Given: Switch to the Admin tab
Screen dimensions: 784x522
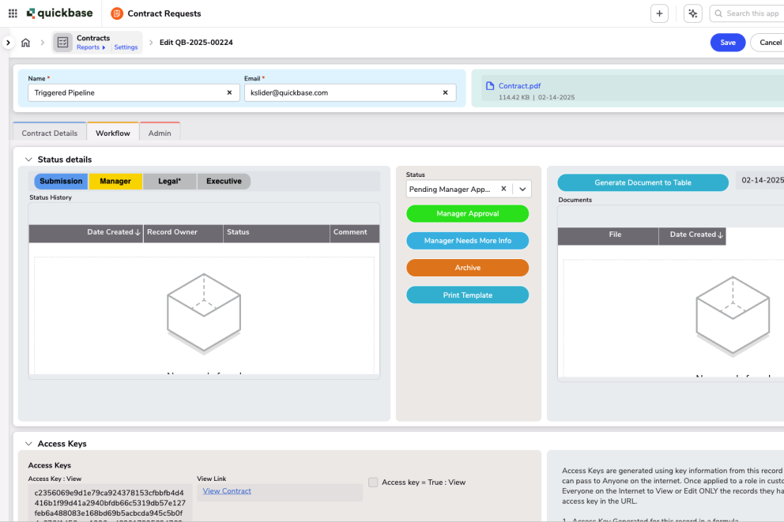Looking at the screenshot, I should (159, 132).
